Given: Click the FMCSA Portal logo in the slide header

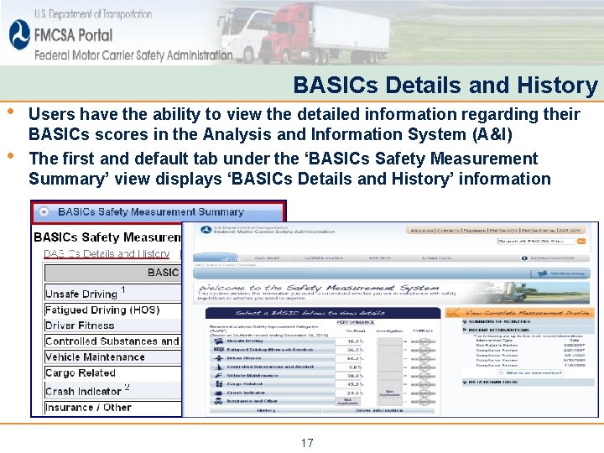Looking at the screenshot, I should (x=19, y=35).
